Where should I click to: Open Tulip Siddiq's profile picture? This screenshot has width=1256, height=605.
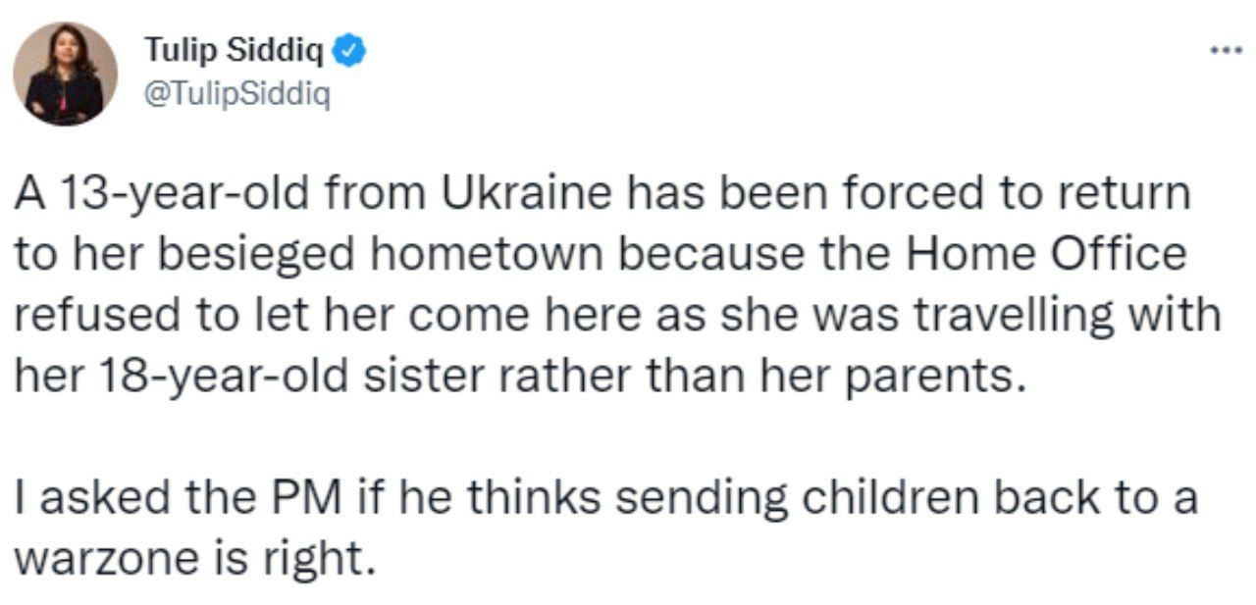point(65,74)
